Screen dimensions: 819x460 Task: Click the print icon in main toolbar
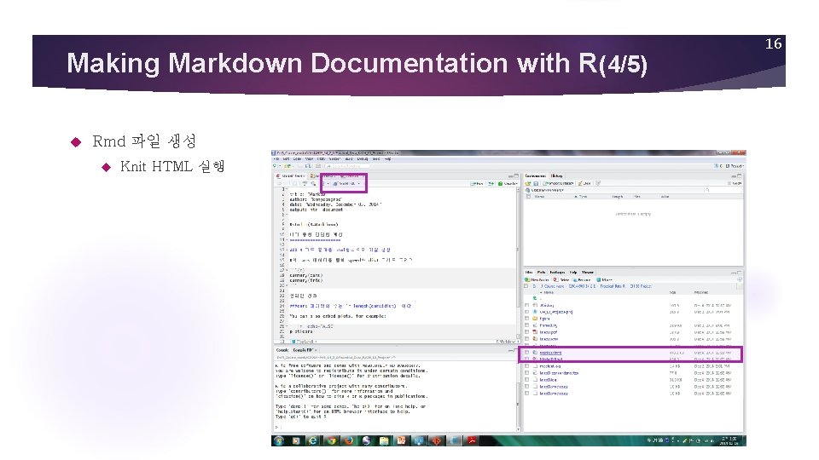(318, 166)
